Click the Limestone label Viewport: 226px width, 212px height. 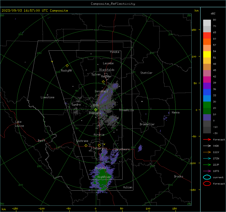pos(47,97)
